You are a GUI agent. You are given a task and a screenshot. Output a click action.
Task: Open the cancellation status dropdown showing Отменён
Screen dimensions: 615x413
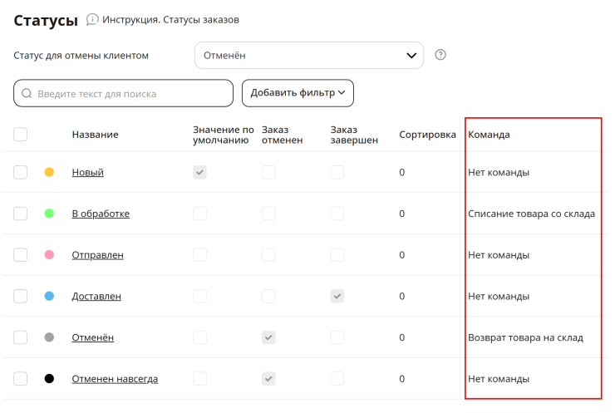308,56
